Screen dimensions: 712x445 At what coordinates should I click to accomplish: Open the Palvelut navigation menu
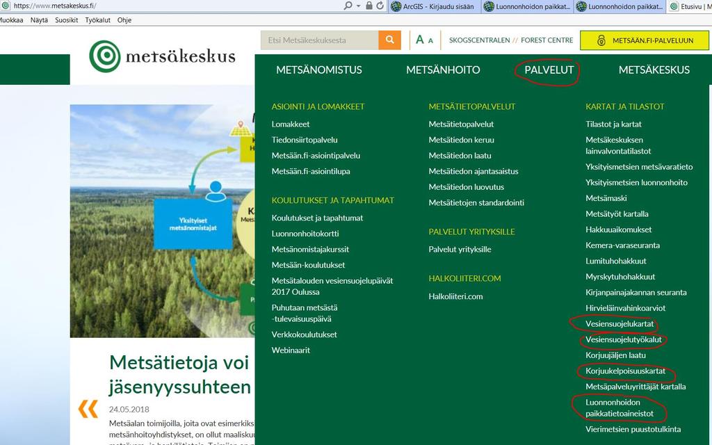pos(549,70)
